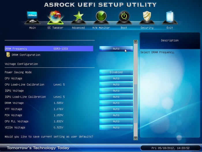
Task: Go to the Advanced tab label
Action: click(x=78, y=28)
